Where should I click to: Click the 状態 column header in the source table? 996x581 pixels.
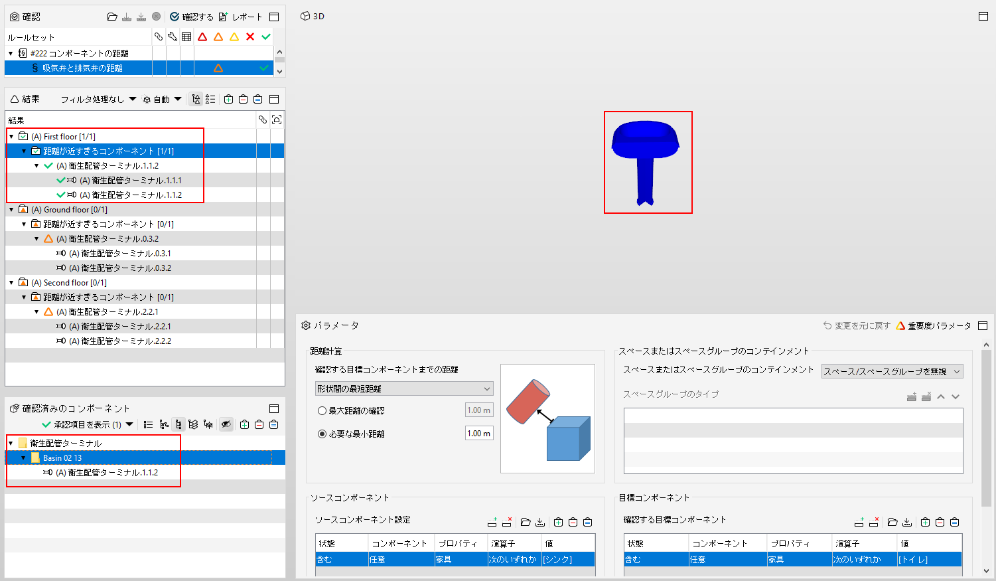(x=342, y=543)
